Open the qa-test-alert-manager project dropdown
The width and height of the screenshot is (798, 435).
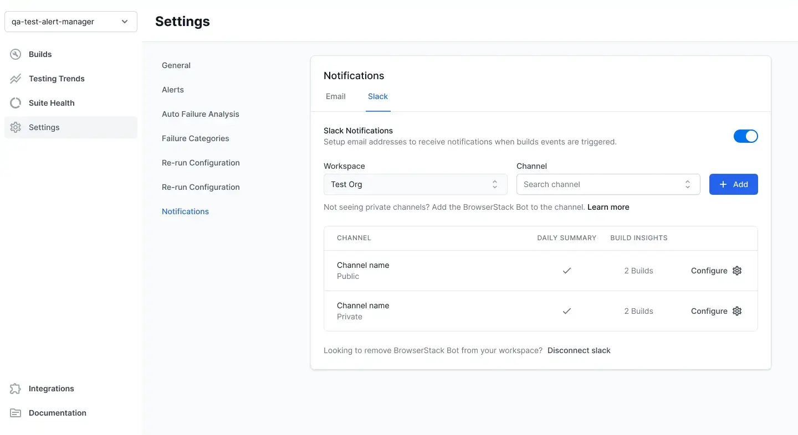(70, 22)
